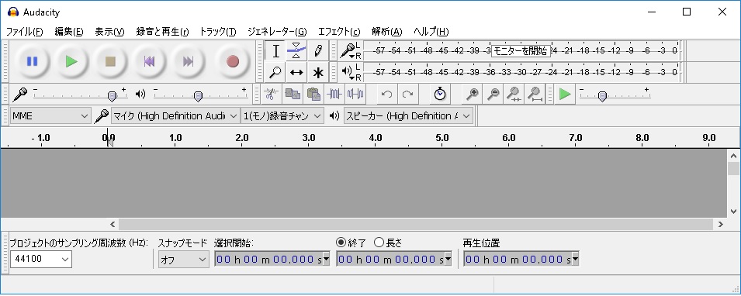Start playback with the large Play button
741x296 pixels.
[x=71, y=61]
